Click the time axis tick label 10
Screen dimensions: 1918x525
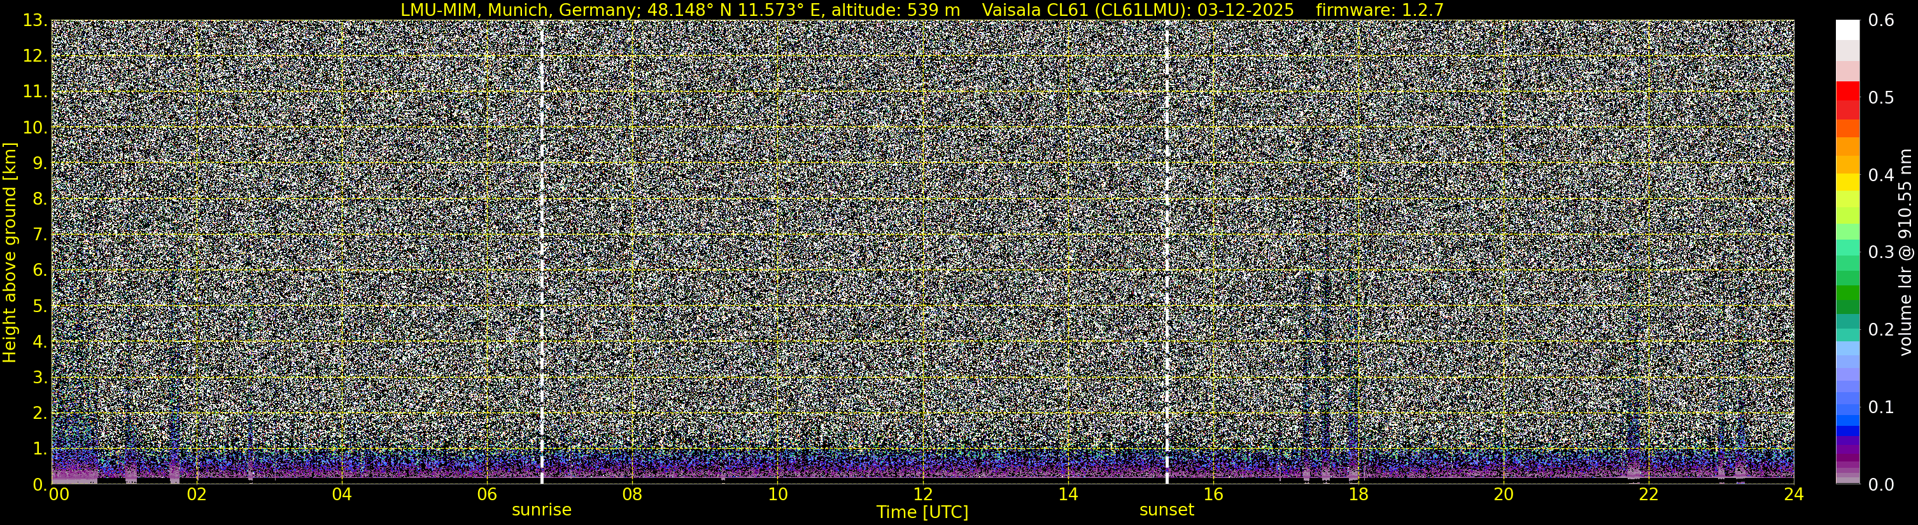click(777, 495)
